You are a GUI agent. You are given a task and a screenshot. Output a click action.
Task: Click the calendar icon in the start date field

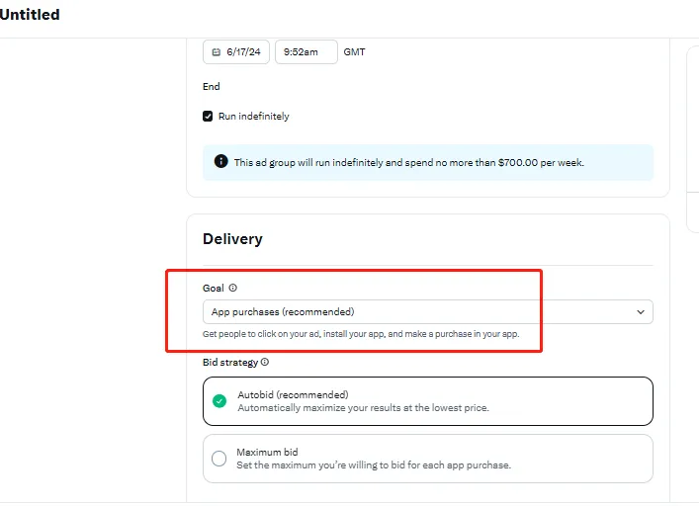tap(217, 52)
